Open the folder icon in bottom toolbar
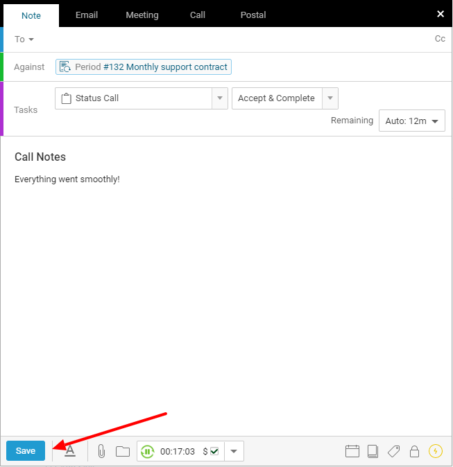Image resolution: width=453 pixels, height=467 pixels. coord(123,452)
